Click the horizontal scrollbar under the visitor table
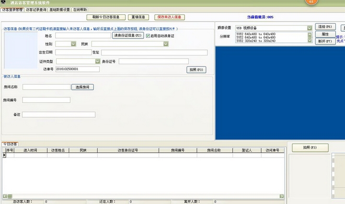 pyautogui.click(x=144, y=196)
